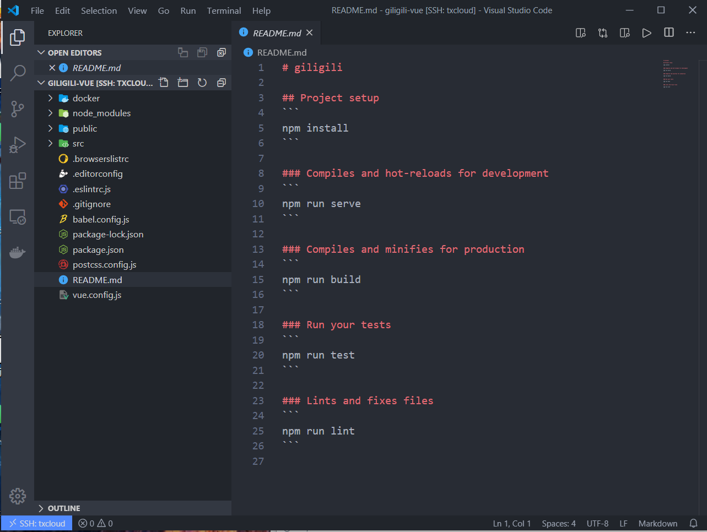
Task: Open the Search view in activity bar
Action: (x=18, y=73)
